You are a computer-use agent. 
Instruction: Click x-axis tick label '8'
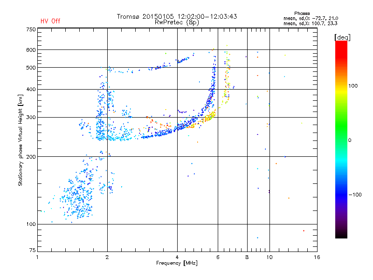[x=247, y=257]
